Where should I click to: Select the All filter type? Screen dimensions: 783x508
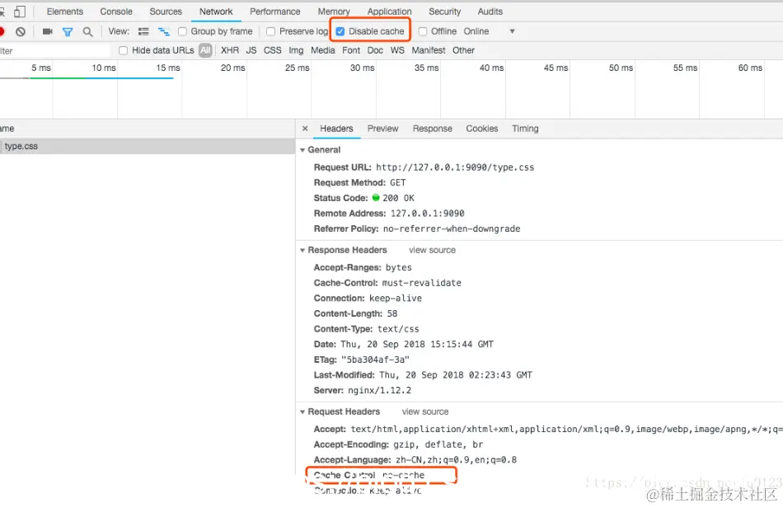click(x=205, y=50)
